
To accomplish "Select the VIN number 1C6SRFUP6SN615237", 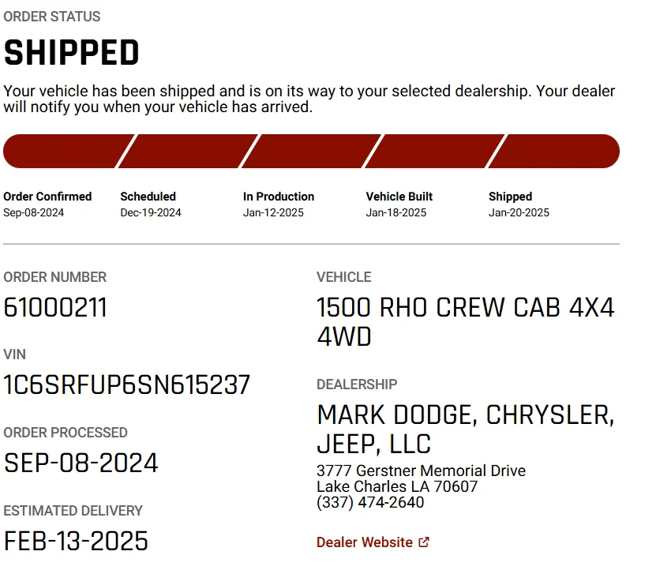I will coord(127,384).
